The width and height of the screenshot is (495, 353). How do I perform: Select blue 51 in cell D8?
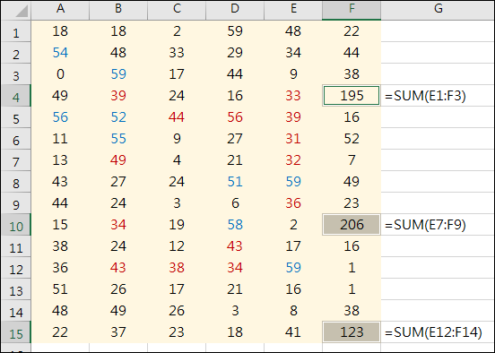(235, 182)
